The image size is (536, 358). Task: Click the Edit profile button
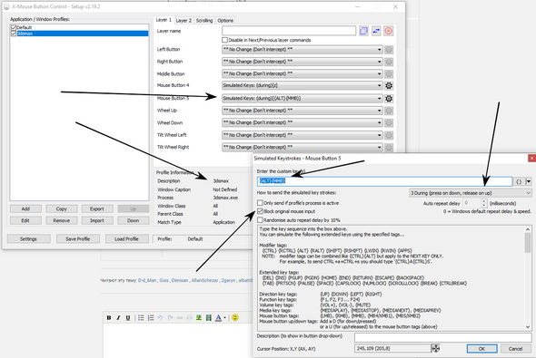25,220
